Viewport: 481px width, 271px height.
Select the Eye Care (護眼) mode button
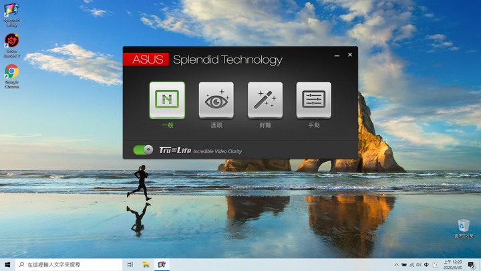click(216, 100)
